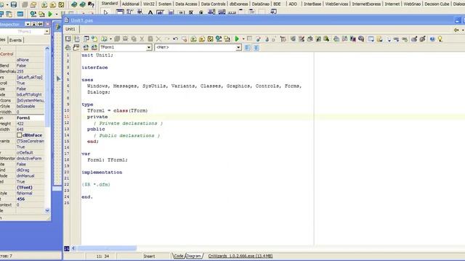The height and width of the screenshot is (261, 465).
Task: Select the Unit1 editor tab
Action: point(70,29)
